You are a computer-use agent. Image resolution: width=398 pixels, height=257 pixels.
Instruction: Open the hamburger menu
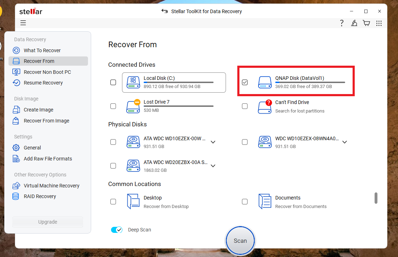(23, 23)
